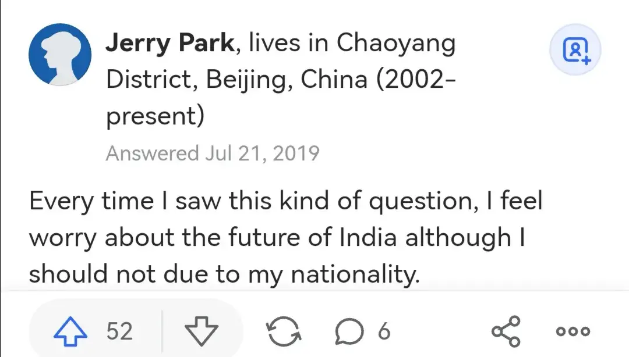Click the 'District, Beijing, China' credential line
The width and height of the screenshot is (629, 357).
coord(237,79)
